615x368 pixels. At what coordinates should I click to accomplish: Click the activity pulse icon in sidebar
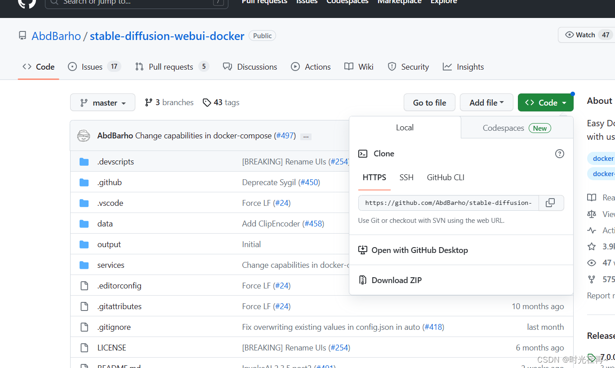tap(592, 231)
